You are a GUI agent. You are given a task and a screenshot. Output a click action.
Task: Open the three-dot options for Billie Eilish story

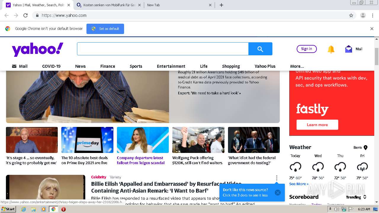(x=277, y=178)
